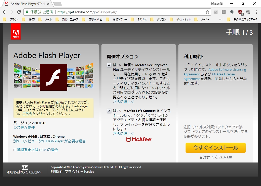Open the デジカメ bookmark folder
This screenshot has width=261, height=186.
[139, 19]
